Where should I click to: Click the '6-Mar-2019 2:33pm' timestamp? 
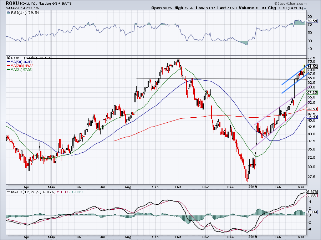click(x=22, y=8)
